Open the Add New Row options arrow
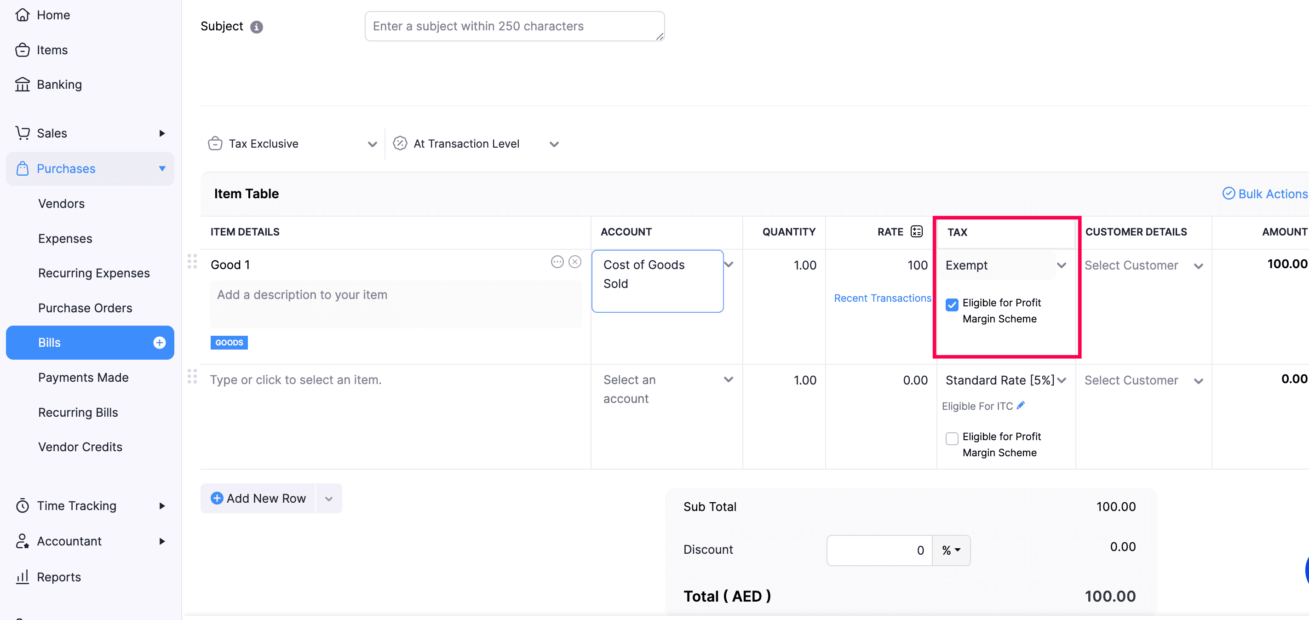 (329, 499)
